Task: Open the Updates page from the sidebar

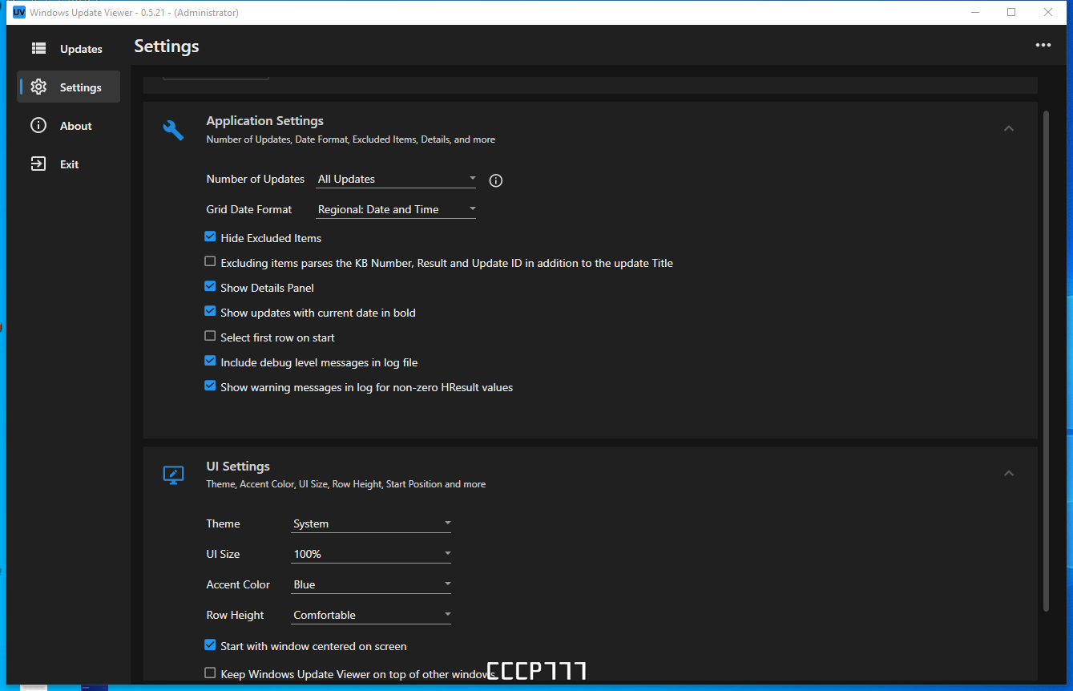Action: (69, 49)
